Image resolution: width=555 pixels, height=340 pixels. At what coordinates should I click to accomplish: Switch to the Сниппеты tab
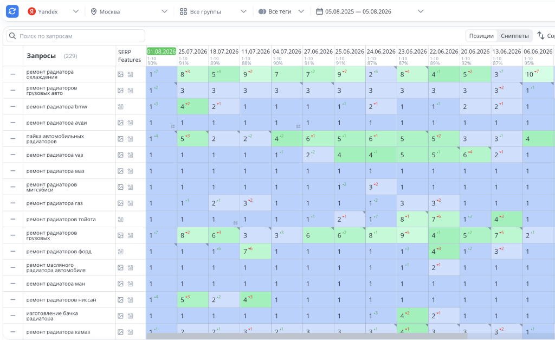515,36
